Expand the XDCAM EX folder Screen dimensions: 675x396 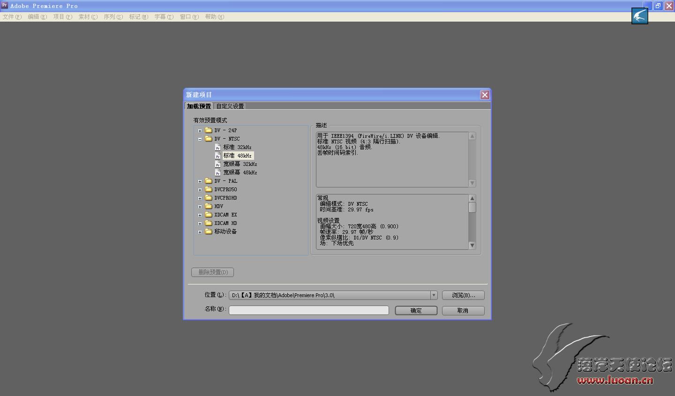coord(200,215)
